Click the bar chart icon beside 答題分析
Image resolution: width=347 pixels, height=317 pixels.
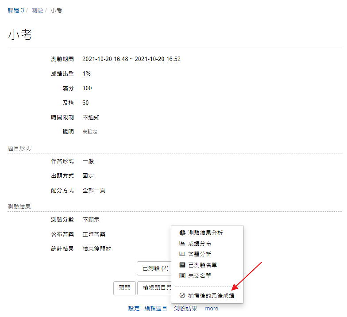[182, 254]
